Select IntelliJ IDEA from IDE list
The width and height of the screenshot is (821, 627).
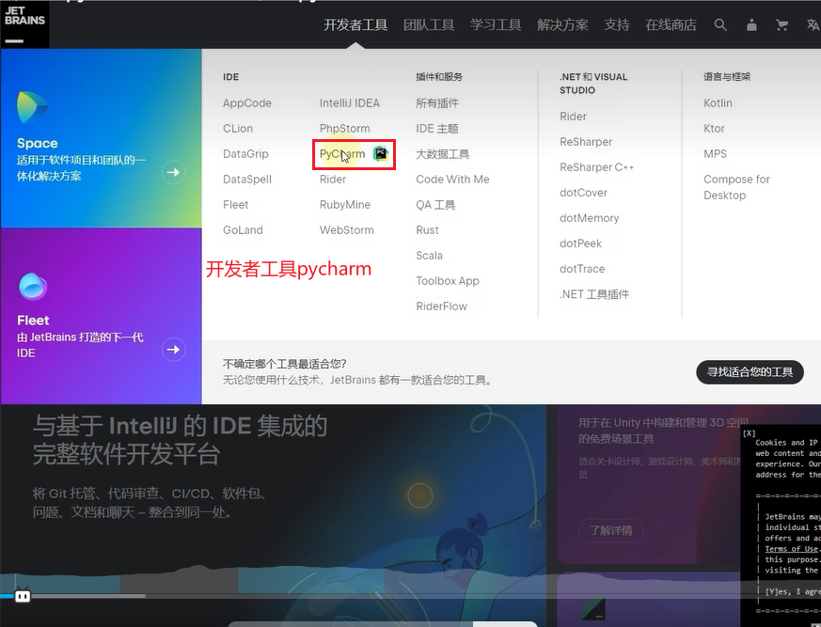pyautogui.click(x=350, y=103)
